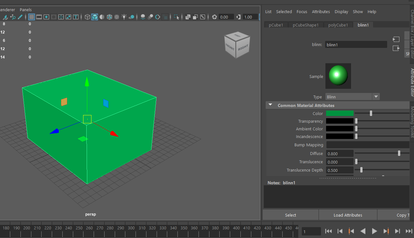Collapse the Common Material Attributes section

point(270,105)
